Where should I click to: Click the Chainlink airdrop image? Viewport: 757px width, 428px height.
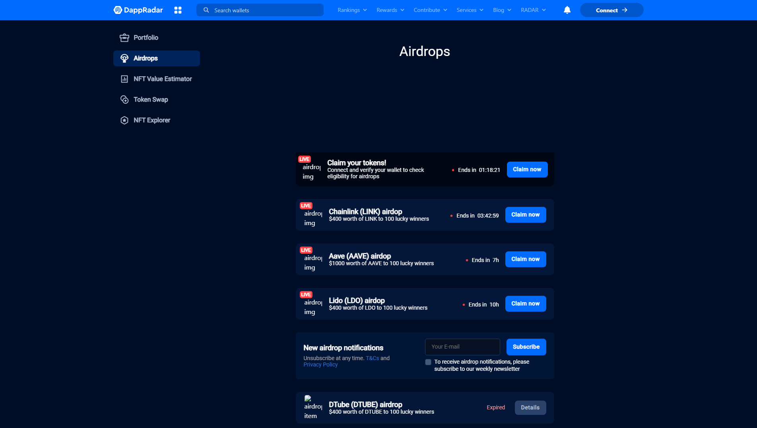click(313, 218)
